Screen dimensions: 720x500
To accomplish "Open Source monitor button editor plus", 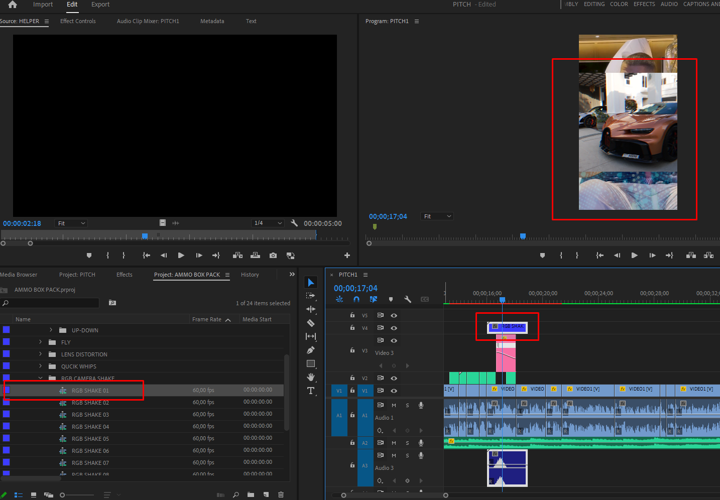I will [x=347, y=256].
